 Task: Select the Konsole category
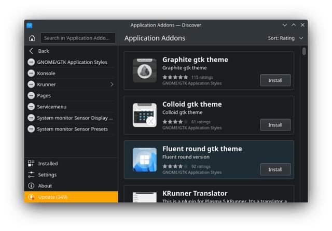(x=71, y=74)
